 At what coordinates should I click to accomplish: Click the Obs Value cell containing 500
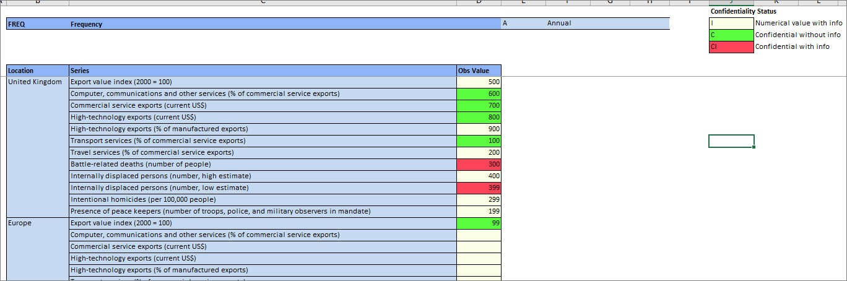(x=479, y=82)
